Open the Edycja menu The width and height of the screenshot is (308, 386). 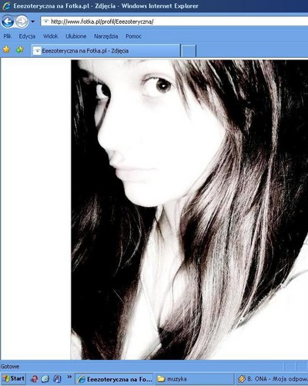pos(27,36)
